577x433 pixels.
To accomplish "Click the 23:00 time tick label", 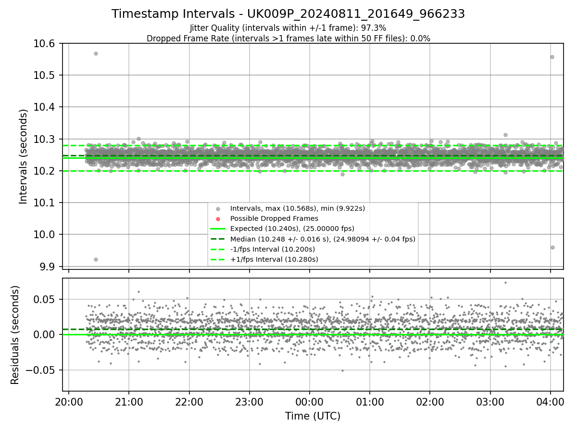I will coord(249,401).
